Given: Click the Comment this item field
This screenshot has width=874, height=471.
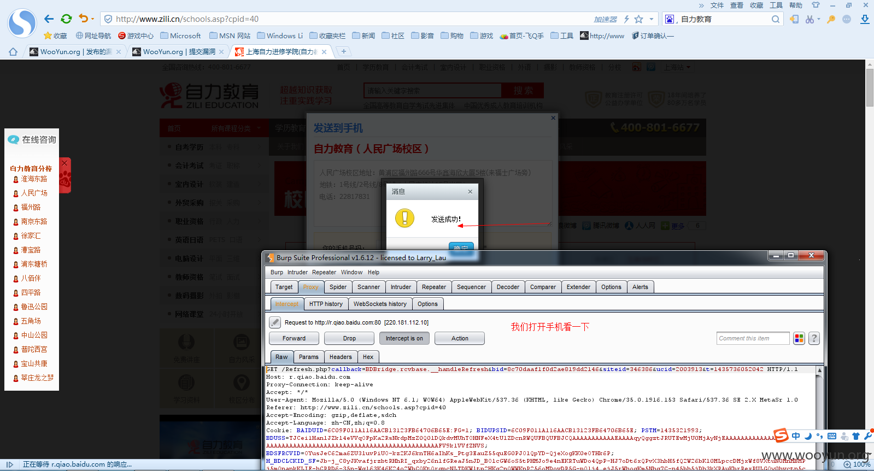Looking at the screenshot, I should pos(753,338).
